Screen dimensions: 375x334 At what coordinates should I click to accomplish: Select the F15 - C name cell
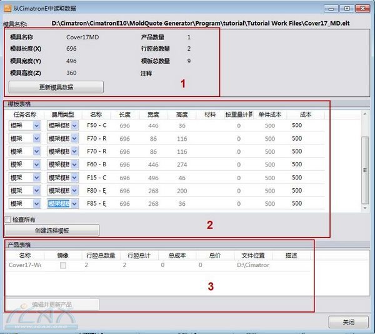click(x=97, y=178)
